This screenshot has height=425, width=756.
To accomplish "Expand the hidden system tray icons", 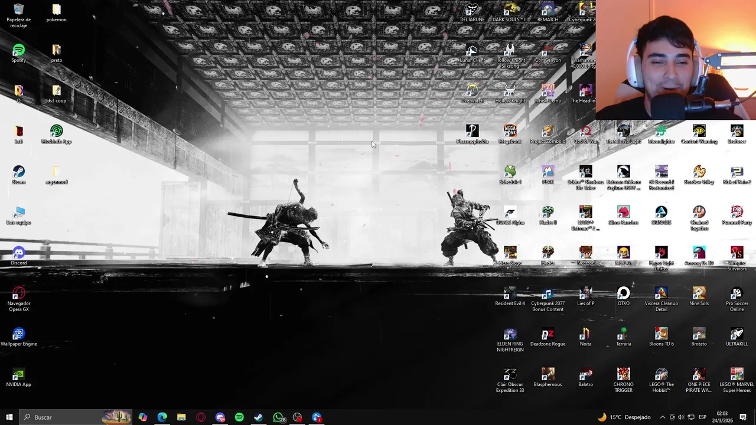I will [x=662, y=417].
